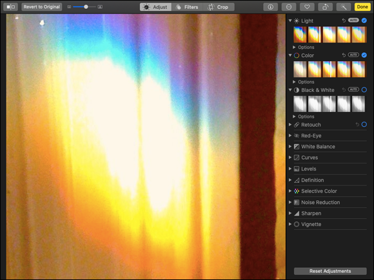The height and width of the screenshot is (280, 374).
Task: Toggle AUTO for the Light section
Action: pos(353,20)
